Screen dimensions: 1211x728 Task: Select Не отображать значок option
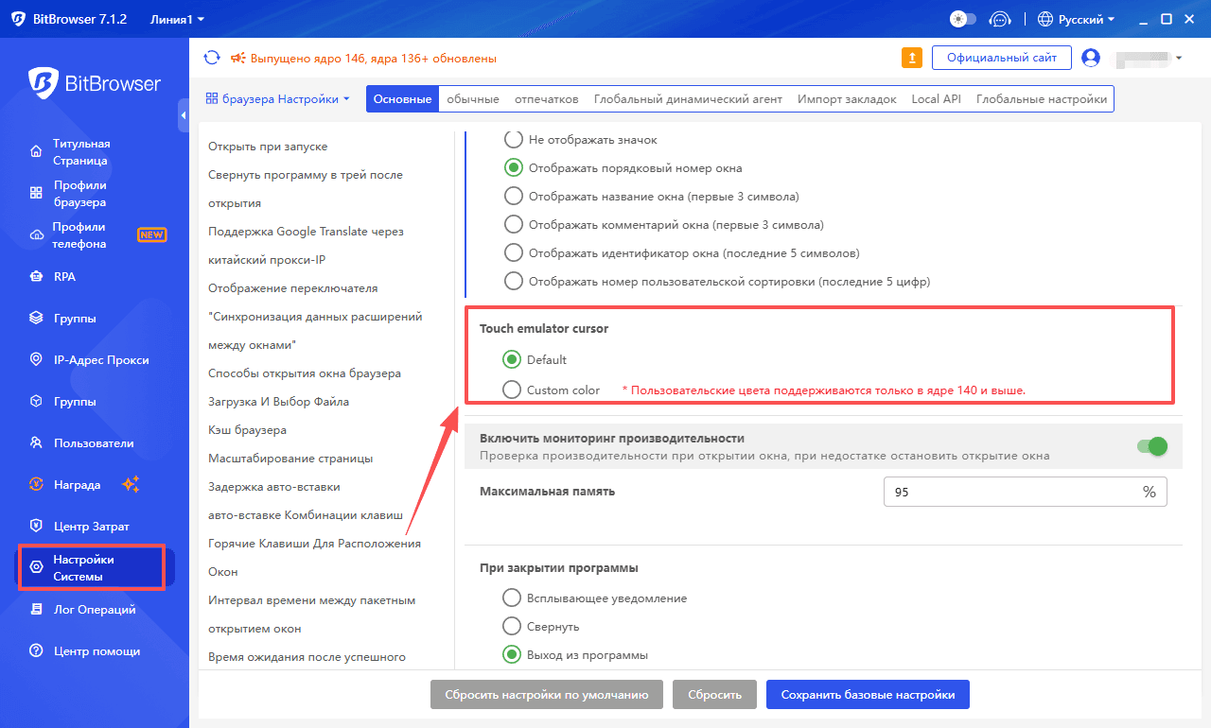tap(513, 140)
